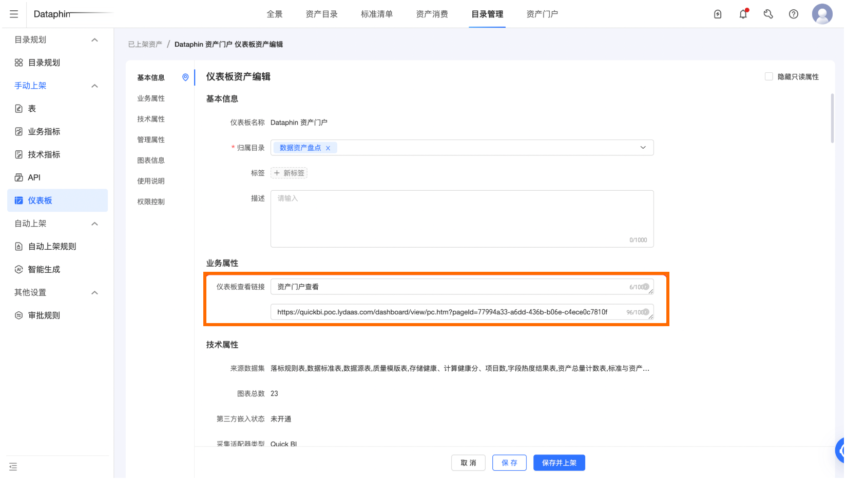The image size is (846, 480).
Task: Open the 资产消费 top menu
Action: [432, 14]
